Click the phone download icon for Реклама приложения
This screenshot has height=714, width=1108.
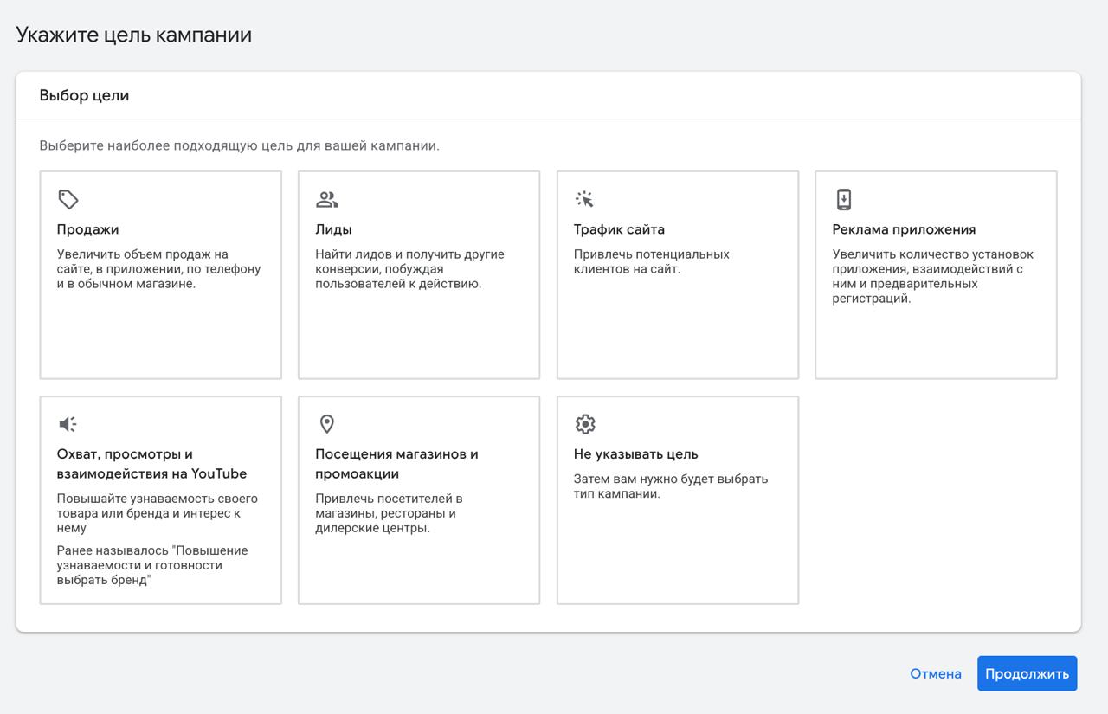pos(844,200)
